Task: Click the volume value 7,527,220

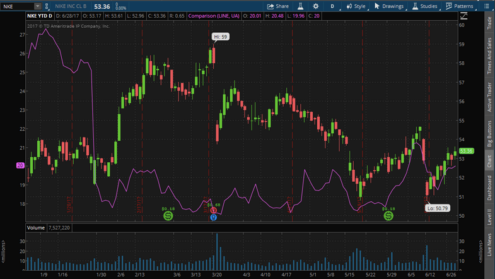Action: (59, 228)
